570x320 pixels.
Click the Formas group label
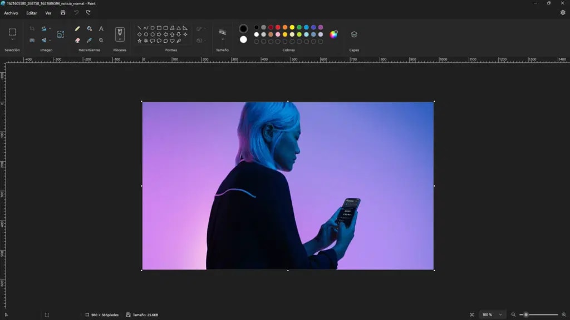(x=171, y=50)
